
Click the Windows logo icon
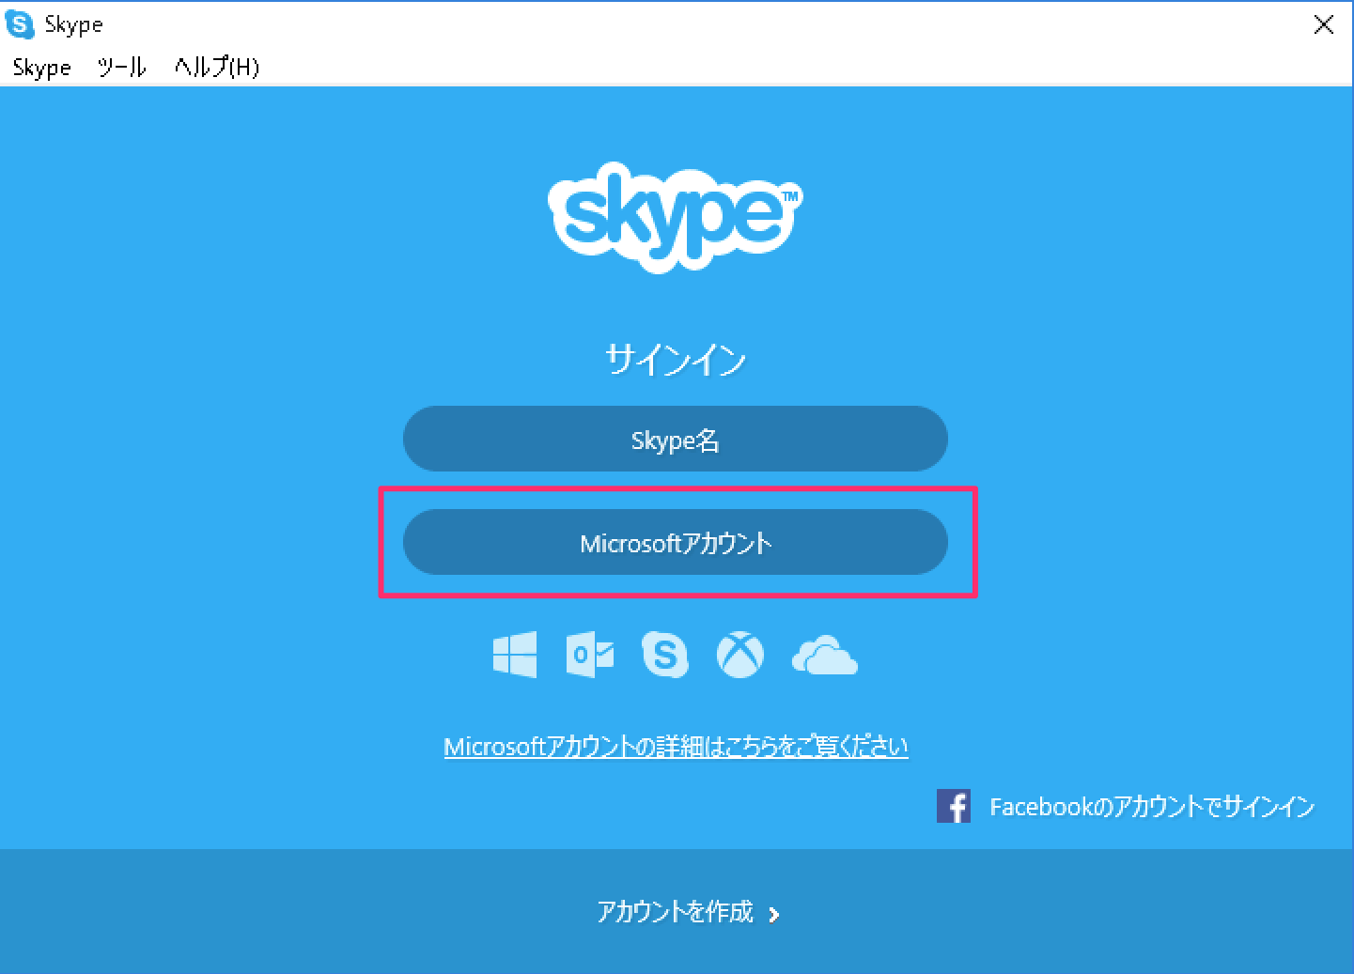coord(515,654)
